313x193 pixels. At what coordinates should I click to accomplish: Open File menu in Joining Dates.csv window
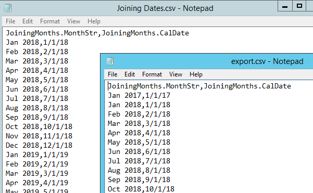10,21
